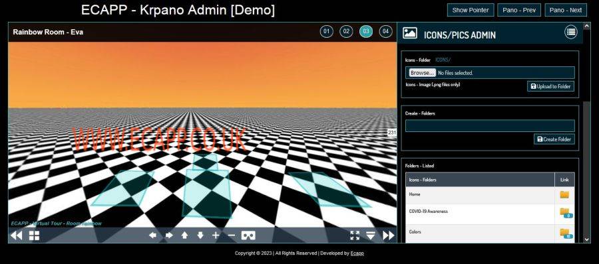Switch to pano 01

point(326,31)
